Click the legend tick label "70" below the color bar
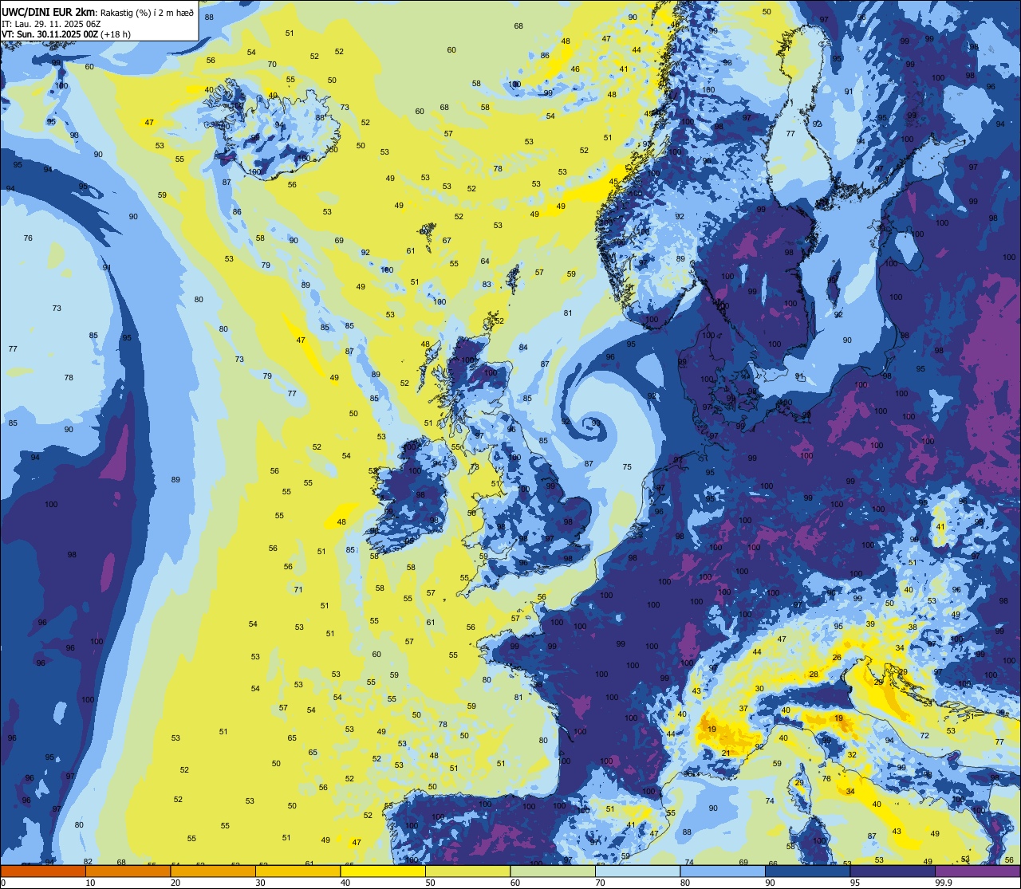The width and height of the screenshot is (1021, 889). point(601,883)
